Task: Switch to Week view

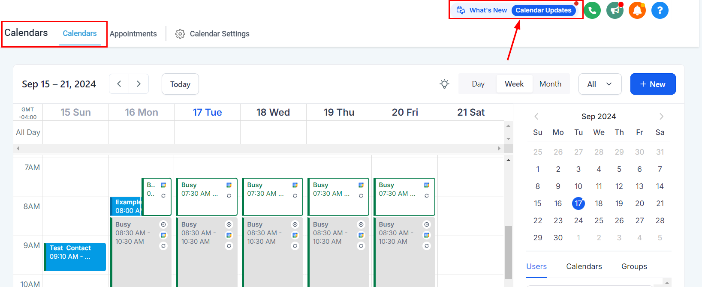Action: coord(514,84)
